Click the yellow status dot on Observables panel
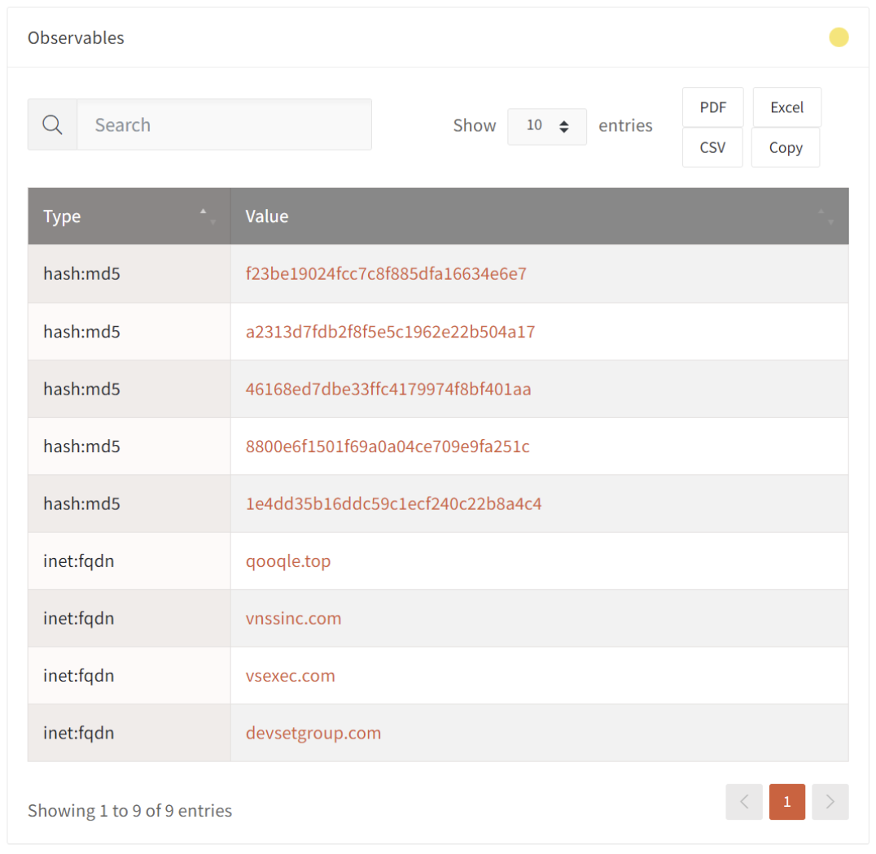 pos(839,37)
